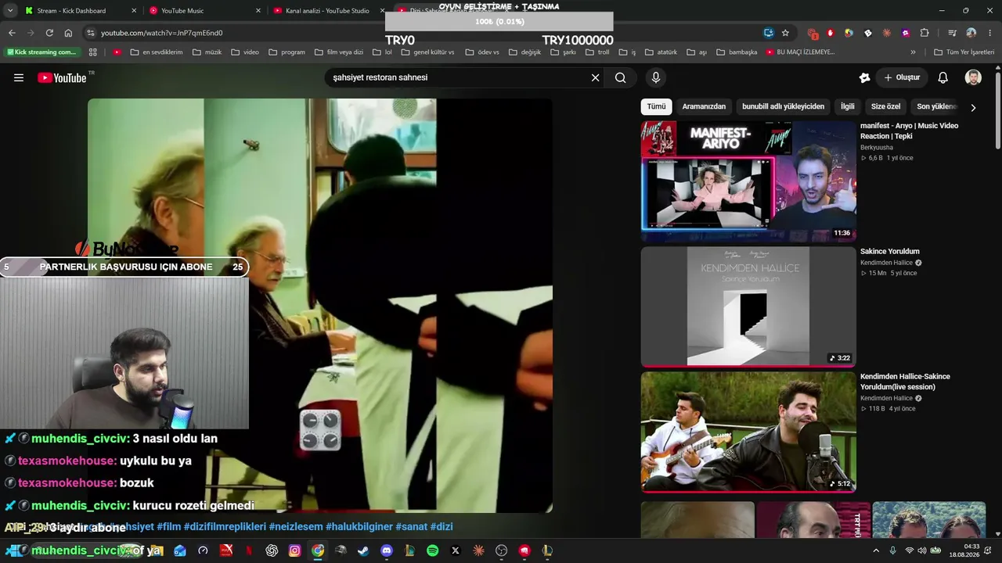Open the 'Sakince Yoruldum' video title

pos(890,252)
